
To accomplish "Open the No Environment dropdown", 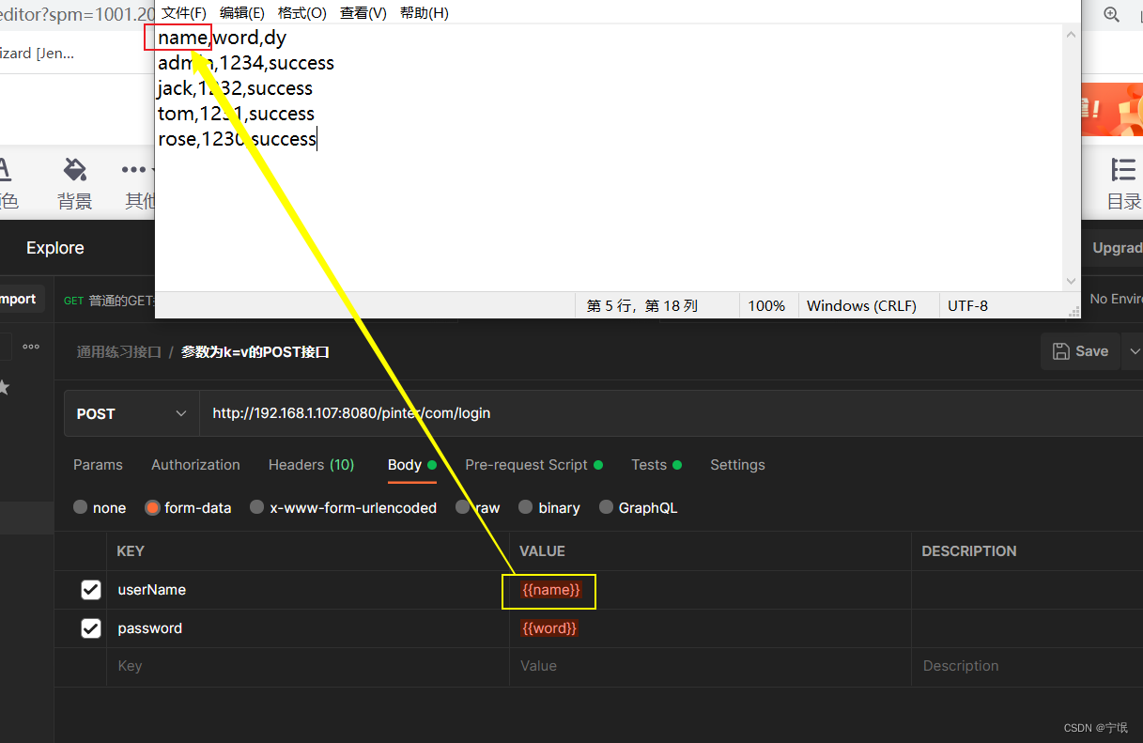I will [1116, 299].
